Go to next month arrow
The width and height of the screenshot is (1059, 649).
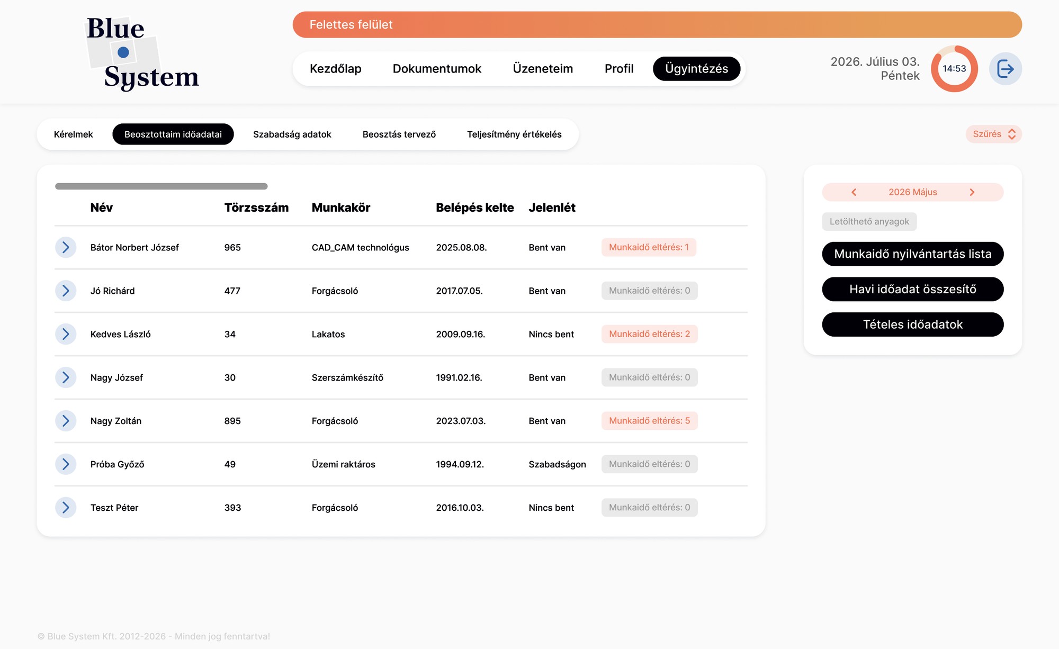972,192
